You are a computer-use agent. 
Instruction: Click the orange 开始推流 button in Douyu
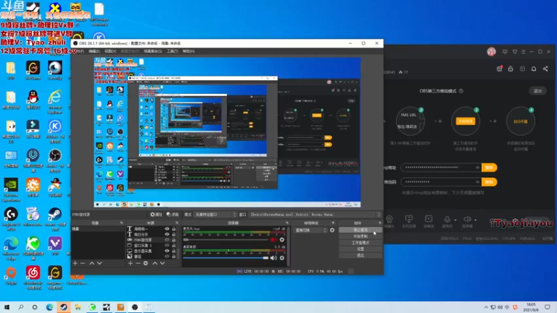click(465, 121)
